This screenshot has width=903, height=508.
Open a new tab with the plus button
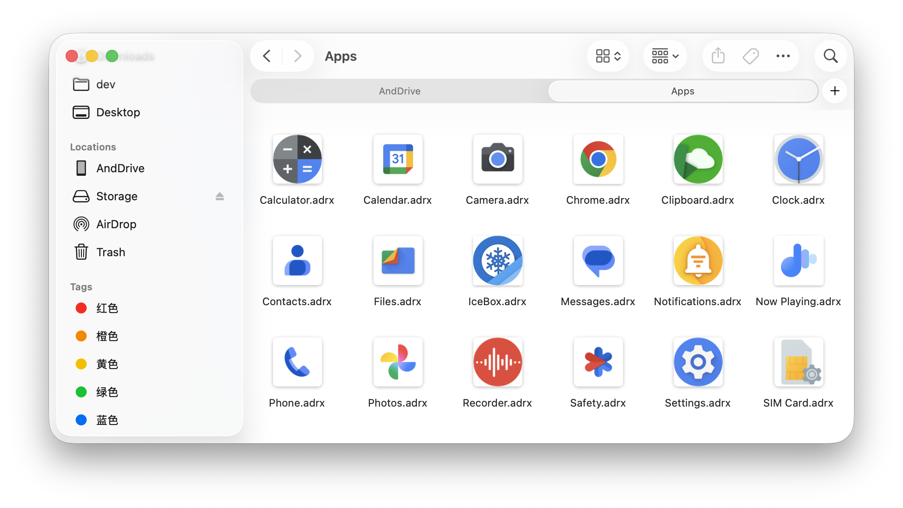834,90
